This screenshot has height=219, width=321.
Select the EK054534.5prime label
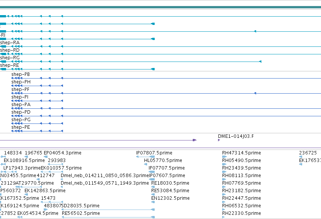click(38, 213)
